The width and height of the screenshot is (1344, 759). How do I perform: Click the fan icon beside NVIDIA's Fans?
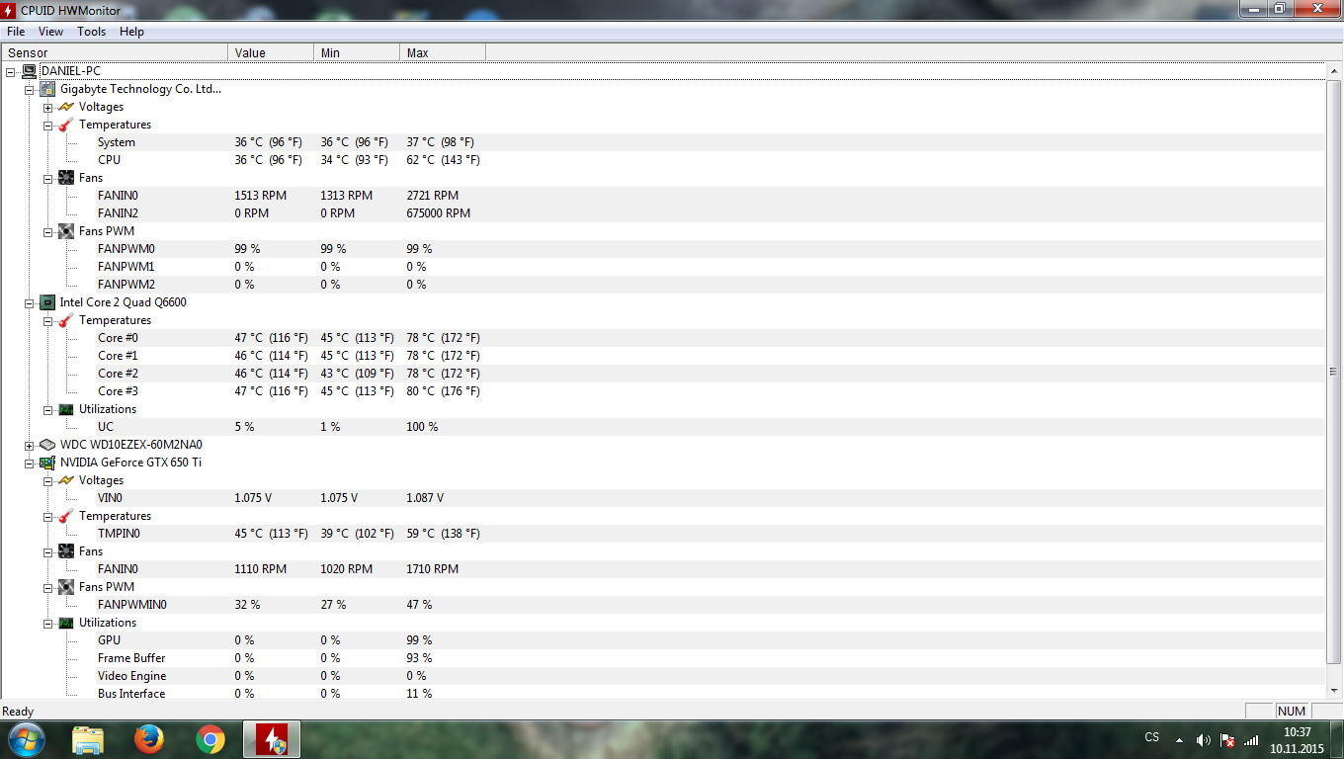(66, 551)
